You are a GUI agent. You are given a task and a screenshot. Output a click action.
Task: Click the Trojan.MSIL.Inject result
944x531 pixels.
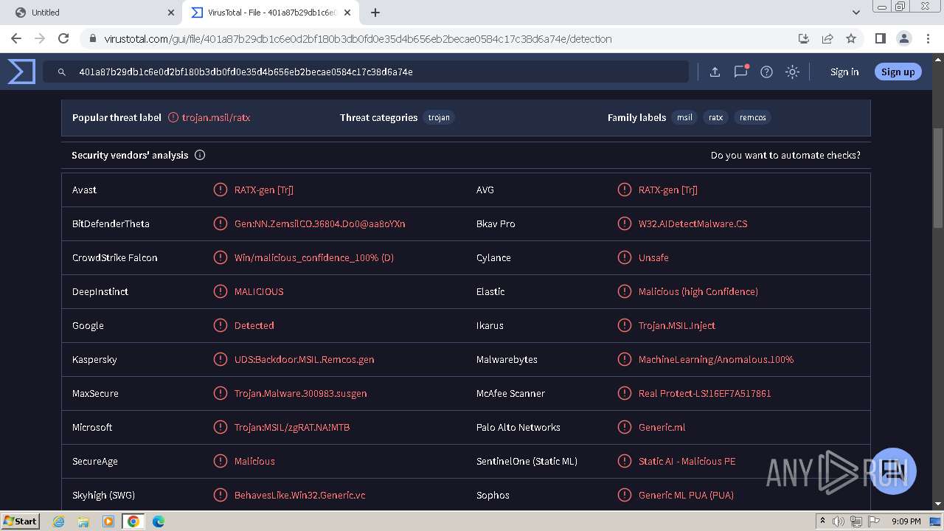(x=676, y=325)
